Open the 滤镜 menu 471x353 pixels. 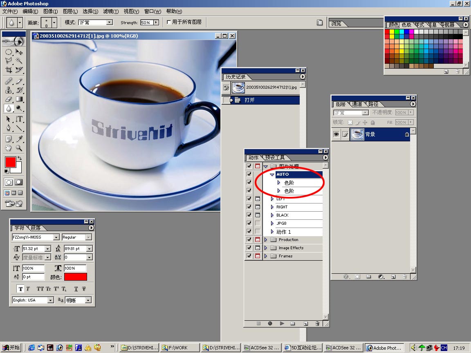111,11
